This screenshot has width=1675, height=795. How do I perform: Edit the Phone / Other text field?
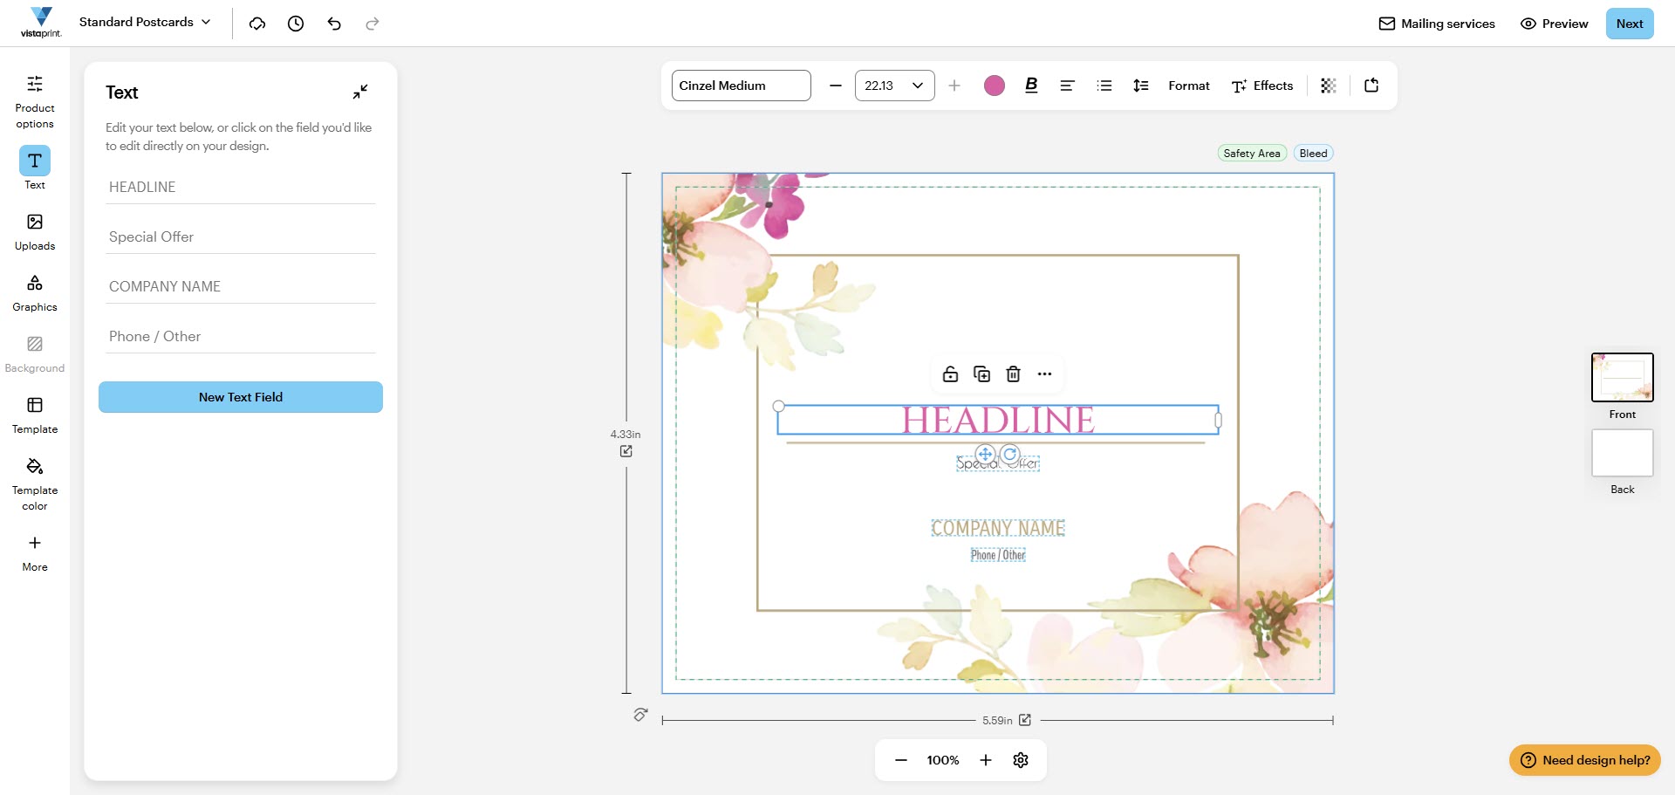tap(241, 336)
